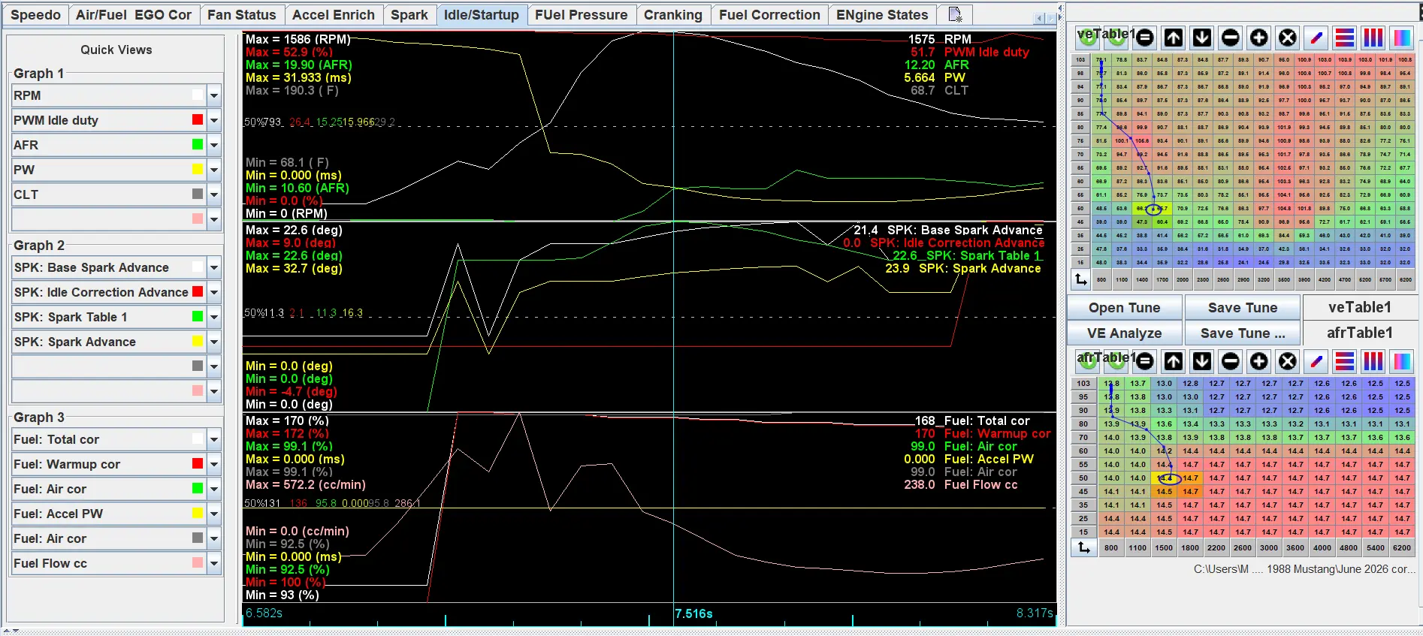Expand the PWM Idle duty field dropdown
Screen dimensions: 1423x636
(214, 120)
